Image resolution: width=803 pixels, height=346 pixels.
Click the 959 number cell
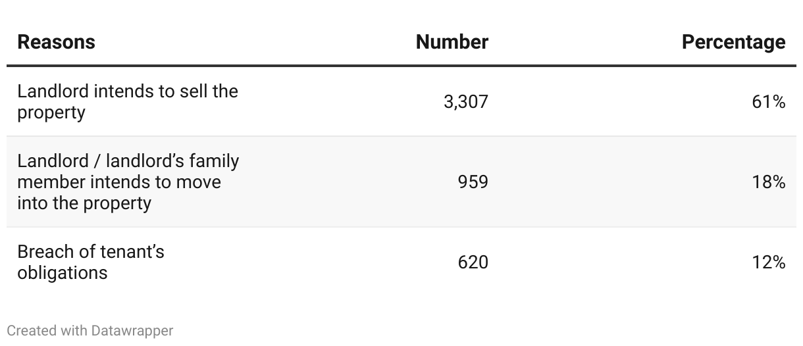coord(473,182)
